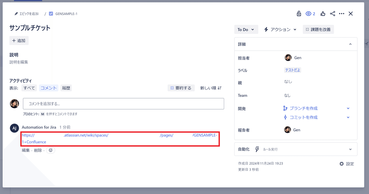Open the Confluence page URL in comment

(x=120, y=138)
